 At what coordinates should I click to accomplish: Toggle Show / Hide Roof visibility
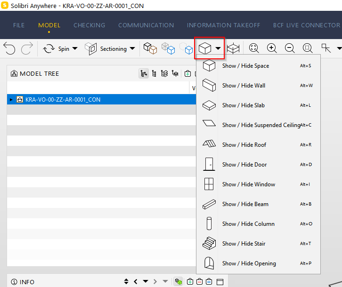tap(244, 145)
